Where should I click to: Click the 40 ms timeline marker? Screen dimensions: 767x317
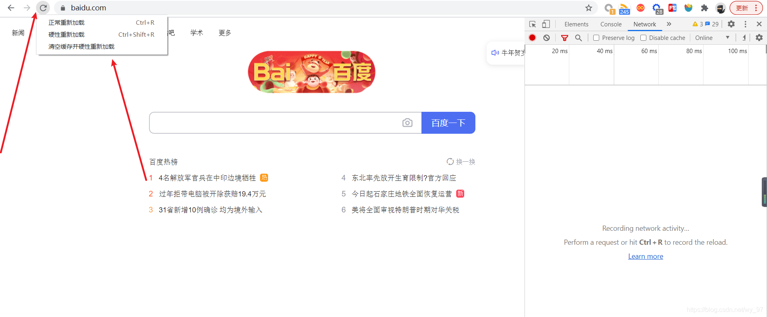tap(604, 51)
